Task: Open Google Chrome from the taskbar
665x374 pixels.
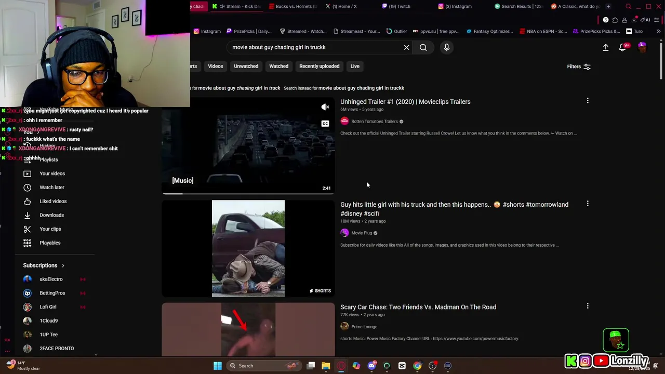Action: pos(417,366)
